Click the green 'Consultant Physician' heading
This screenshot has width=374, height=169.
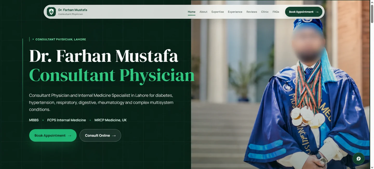[112, 75]
